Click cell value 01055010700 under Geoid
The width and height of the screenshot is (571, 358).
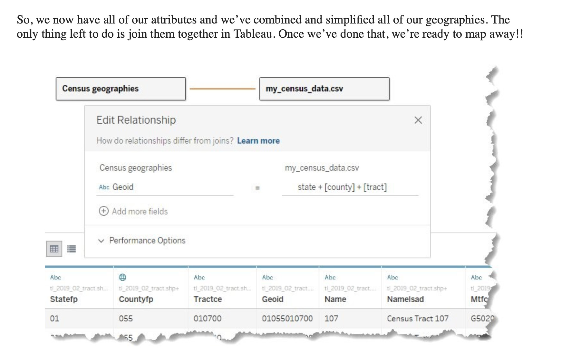coord(287,318)
